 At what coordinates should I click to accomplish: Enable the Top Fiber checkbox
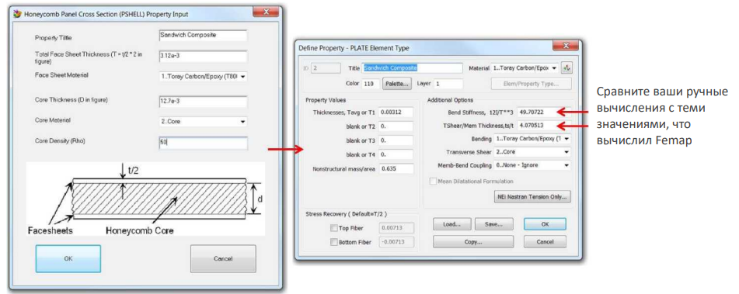click(x=334, y=228)
